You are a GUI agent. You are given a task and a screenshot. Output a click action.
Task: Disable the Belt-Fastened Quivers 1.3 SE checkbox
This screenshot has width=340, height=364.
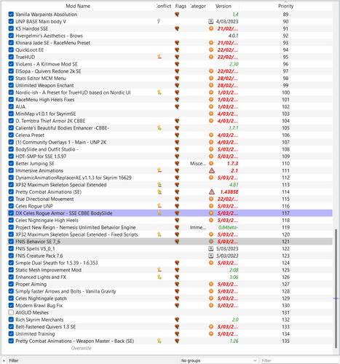[x=11, y=327]
